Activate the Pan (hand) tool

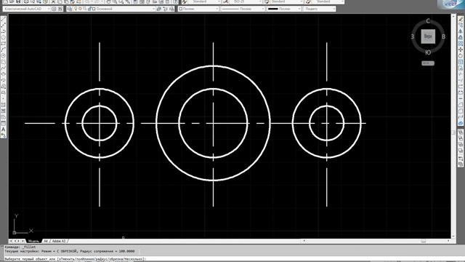point(108,1)
